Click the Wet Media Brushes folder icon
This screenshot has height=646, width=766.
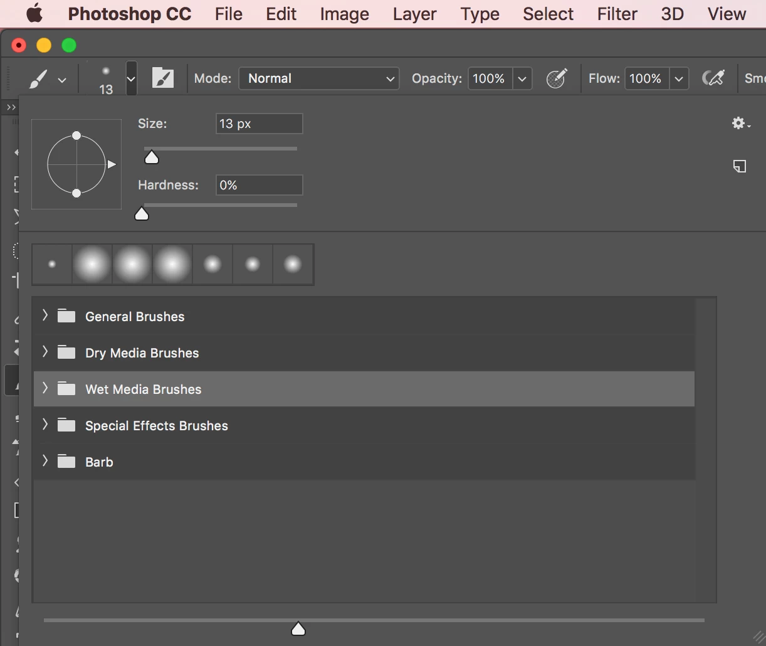[x=66, y=388]
